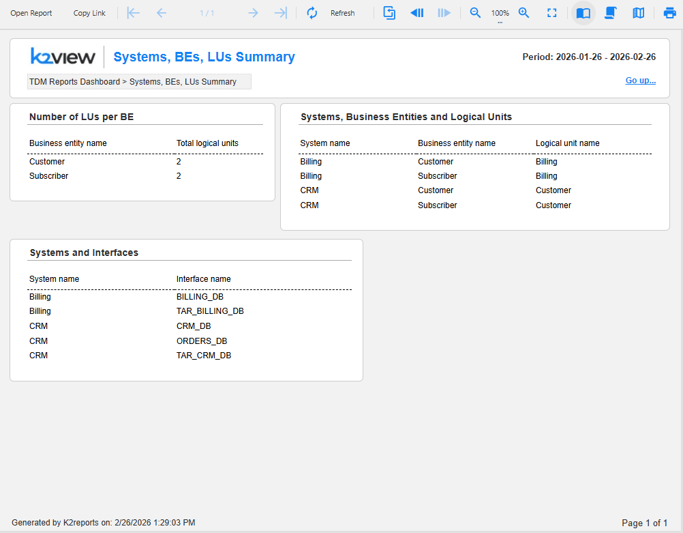This screenshot has width=683, height=533.
Task: Go to previous page arrow
Action: 162,13
